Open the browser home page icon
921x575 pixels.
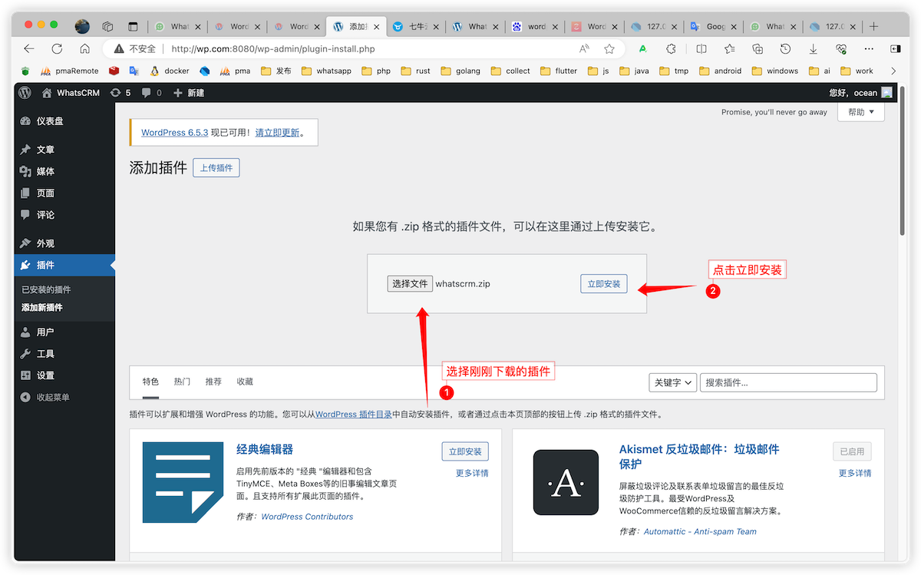[84, 48]
